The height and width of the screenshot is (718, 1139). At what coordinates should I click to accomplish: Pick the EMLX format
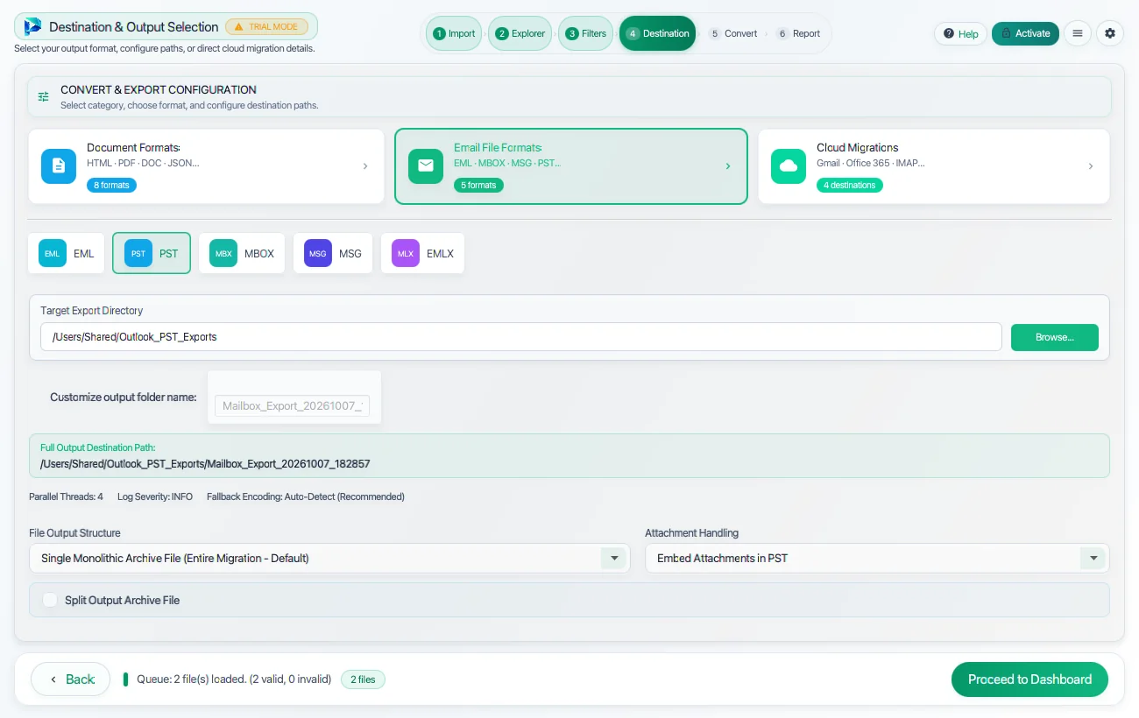(422, 253)
